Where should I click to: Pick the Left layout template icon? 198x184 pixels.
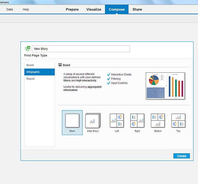(117, 121)
